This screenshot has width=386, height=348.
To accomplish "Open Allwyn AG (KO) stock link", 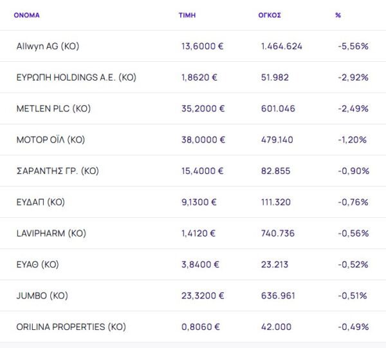I will (48, 46).
